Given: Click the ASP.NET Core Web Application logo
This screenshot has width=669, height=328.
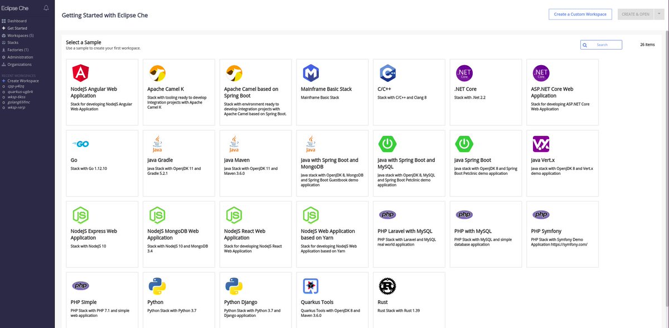Looking at the screenshot, I should [x=541, y=73].
